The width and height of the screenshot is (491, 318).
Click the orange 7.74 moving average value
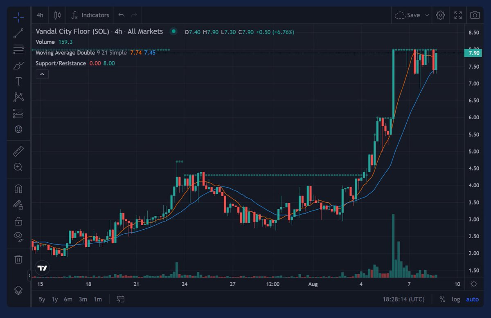click(136, 53)
